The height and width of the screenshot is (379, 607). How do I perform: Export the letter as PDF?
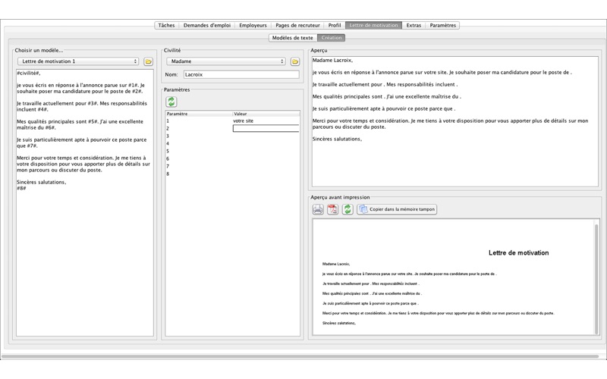click(x=332, y=209)
